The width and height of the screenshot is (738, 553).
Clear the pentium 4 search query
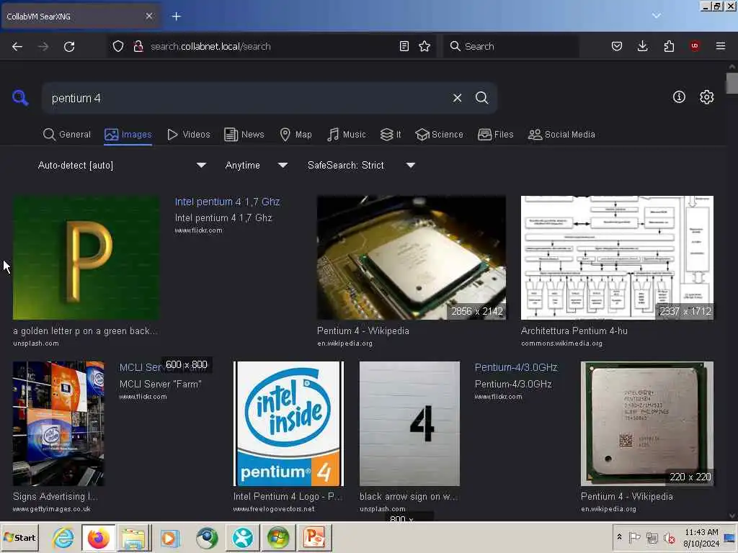point(457,98)
